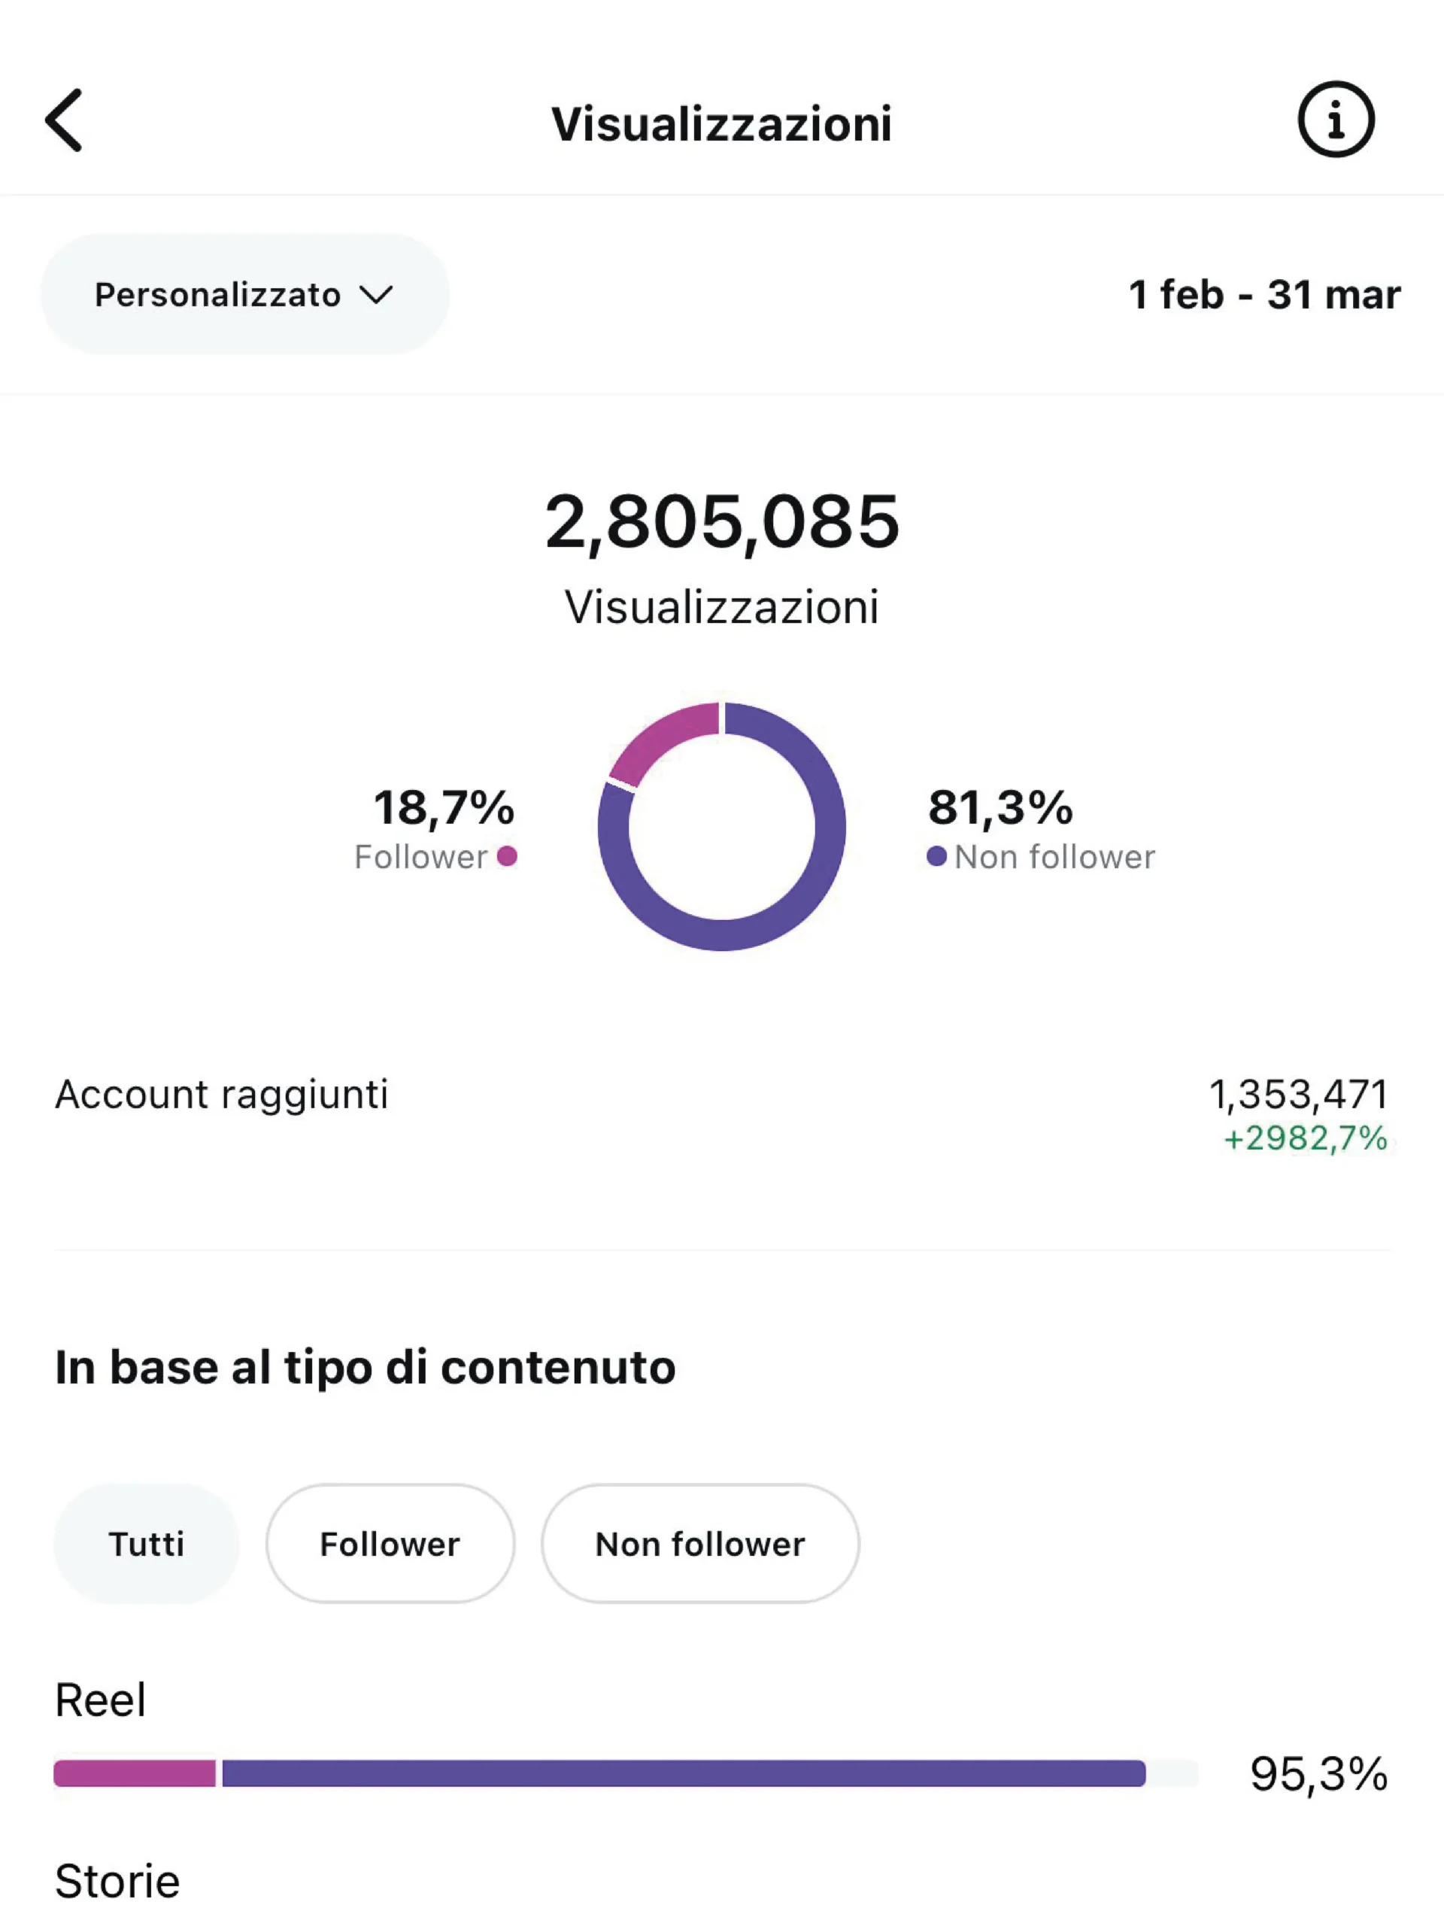1444x1926 pixels.
Task: Click the purple portion of Reel bar
Action: coord(684,1773)
